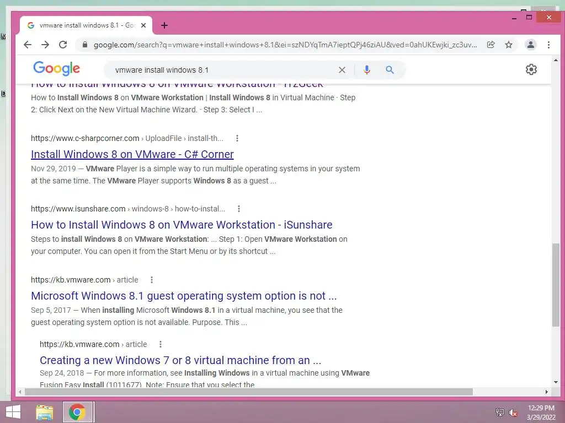Go forward using the browser forward arrow
Screen dimensions: 565x423
coord(45,45)
